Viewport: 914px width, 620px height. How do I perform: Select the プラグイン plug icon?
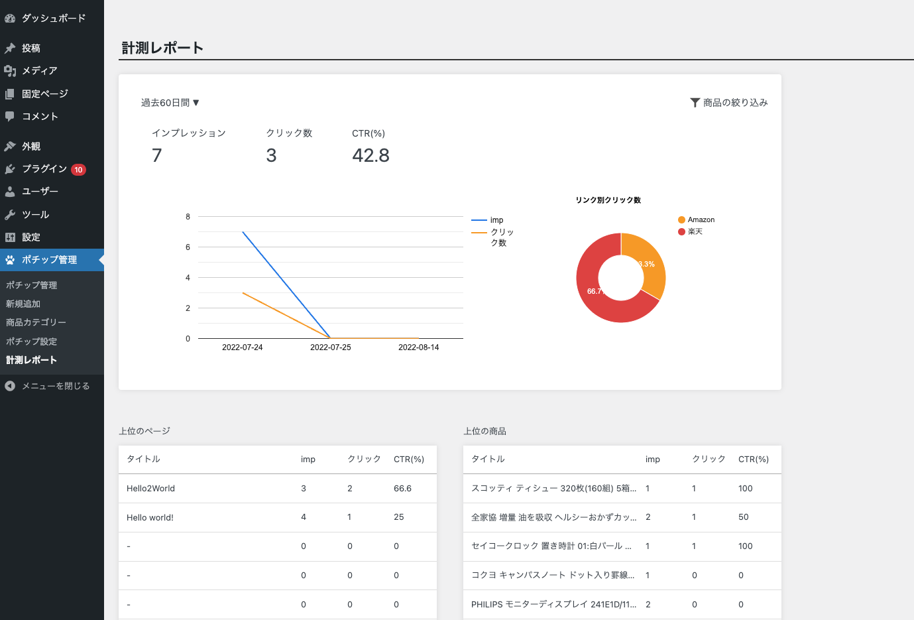10,168
